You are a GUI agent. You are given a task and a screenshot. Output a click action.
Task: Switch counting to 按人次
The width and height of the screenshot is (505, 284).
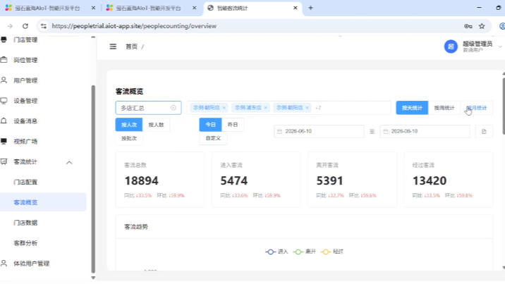pyautogui.click(x=129, y=125)
